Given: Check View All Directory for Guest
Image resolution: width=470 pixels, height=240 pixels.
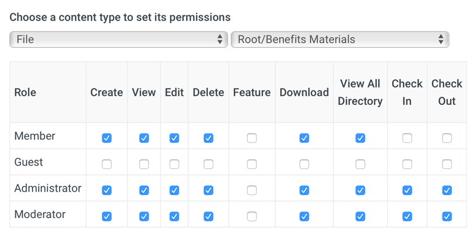Looking at the screenshot, I should pos(360,164).
